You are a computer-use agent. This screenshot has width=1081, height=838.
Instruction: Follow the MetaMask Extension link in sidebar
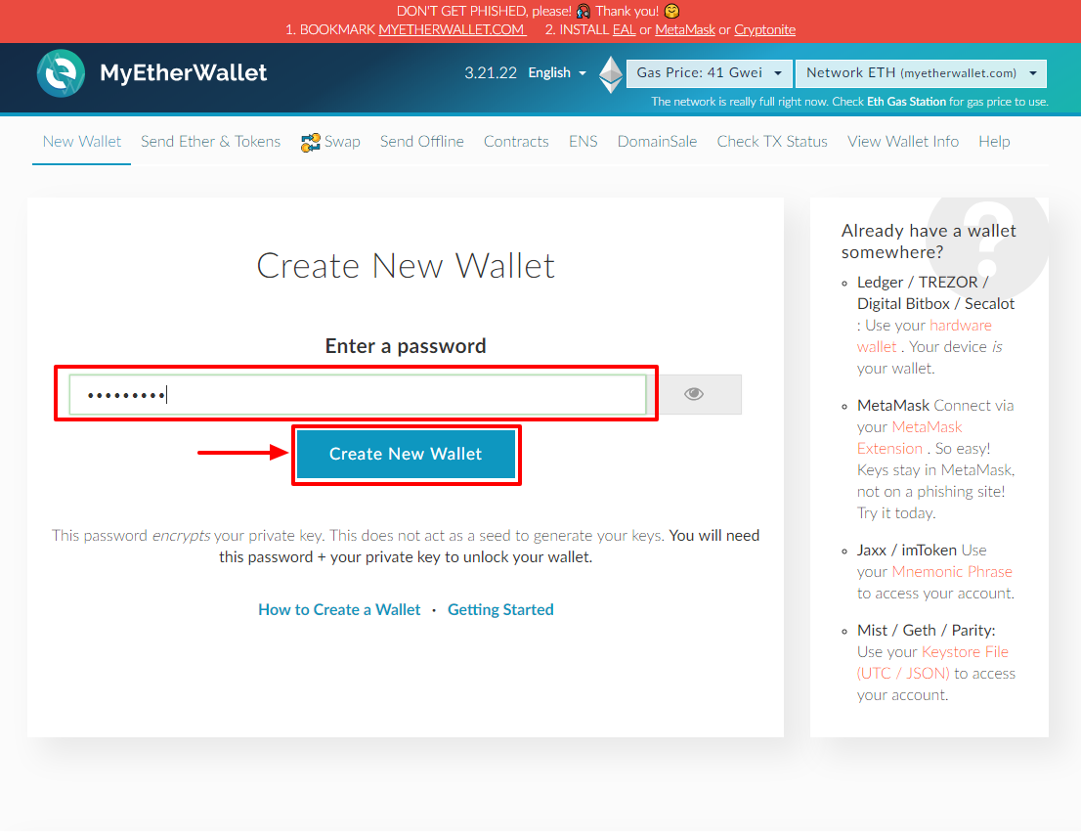pyautogui.click(x=909, y=438)
